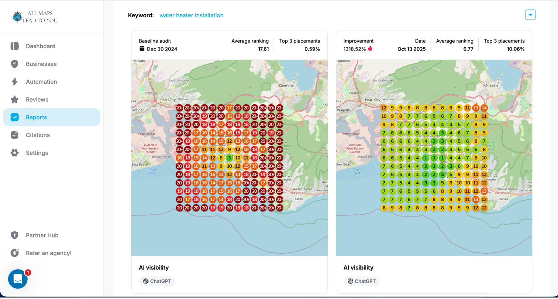The height and width of the screenshot is (299, 558).
Task: Open the Reports menu item
Action: point(36,117)
